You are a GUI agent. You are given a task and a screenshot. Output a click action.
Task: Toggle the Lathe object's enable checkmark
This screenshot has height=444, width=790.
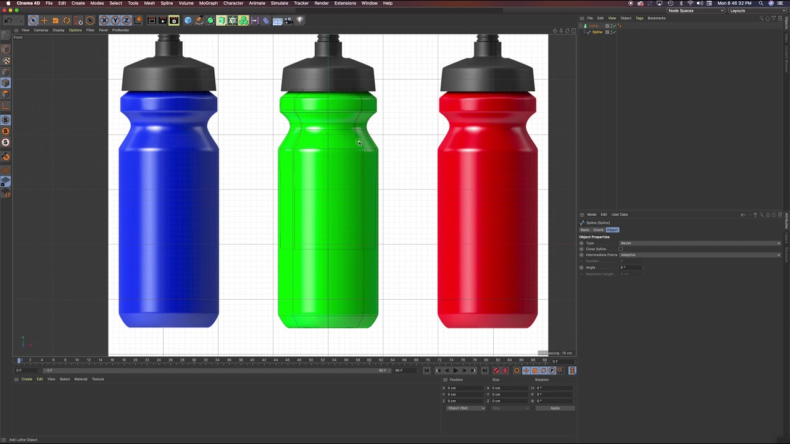pyautogui.click(x=614, y=26)
